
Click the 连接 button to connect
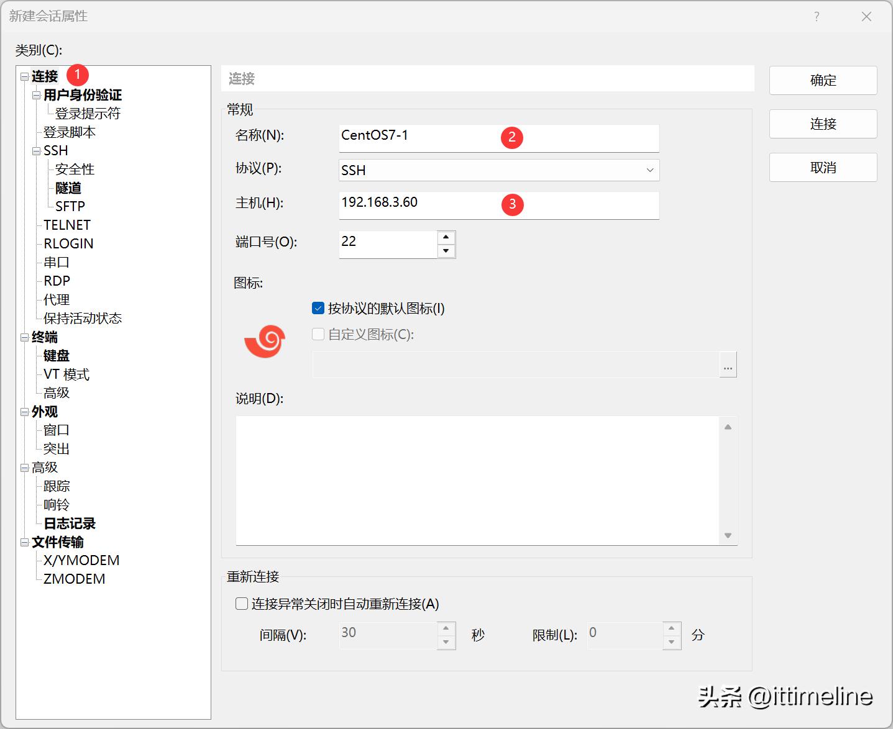tap(823, 124)
